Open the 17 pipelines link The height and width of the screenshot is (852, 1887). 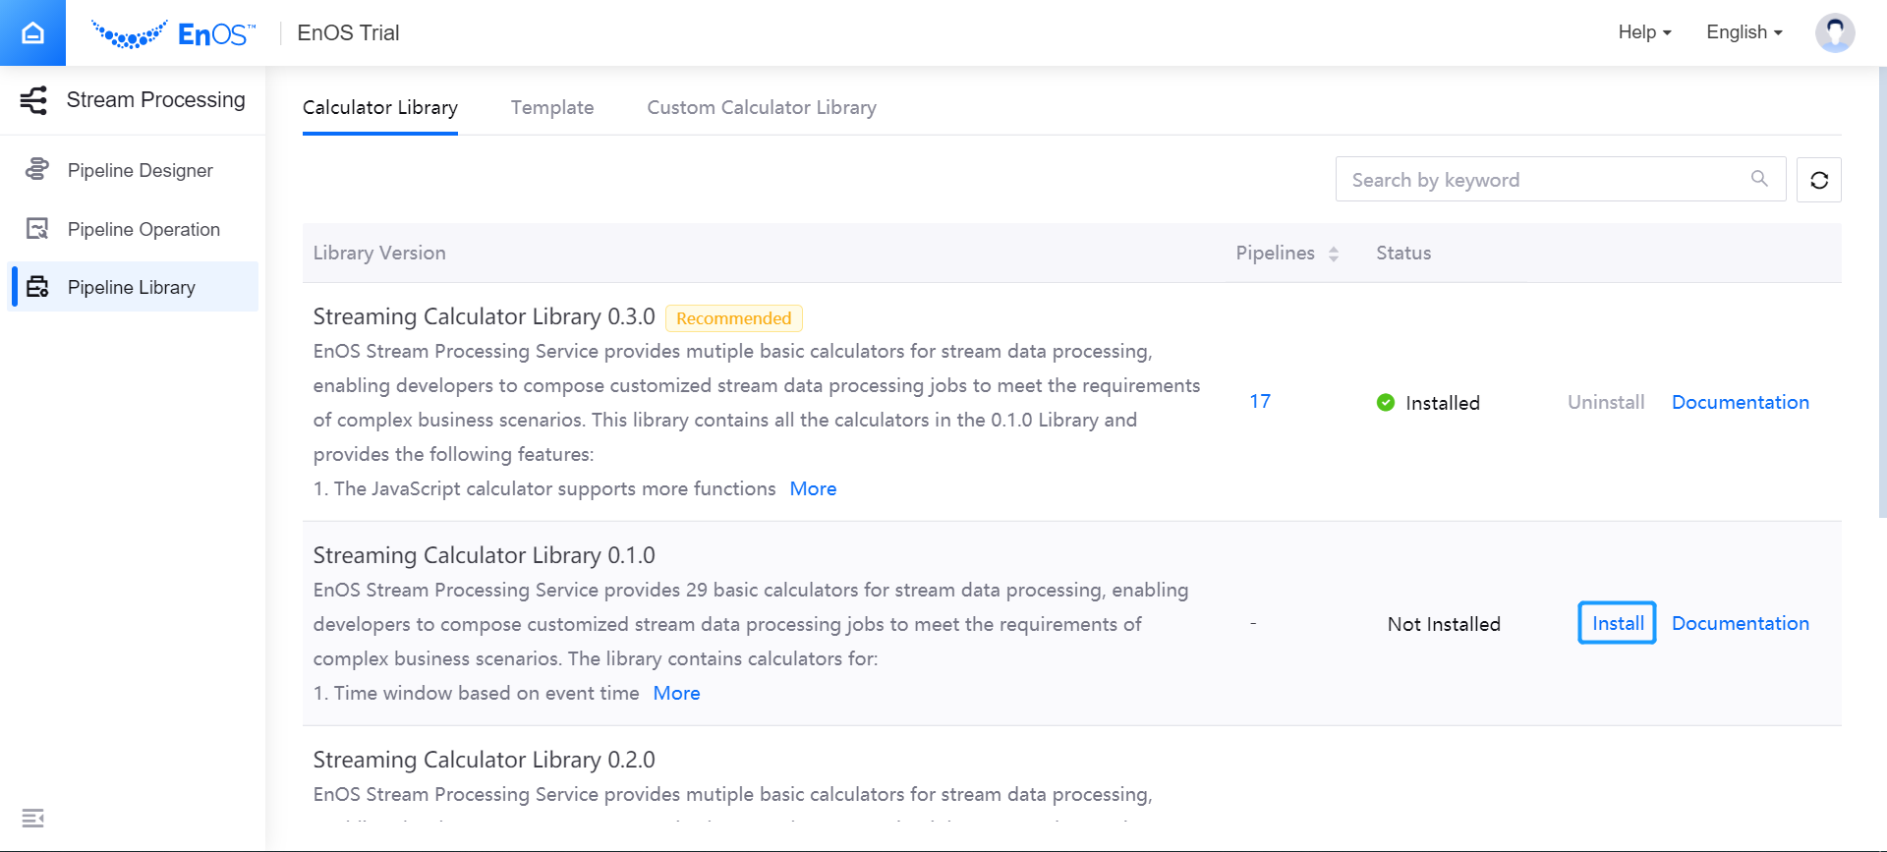tap(1260, 401)
